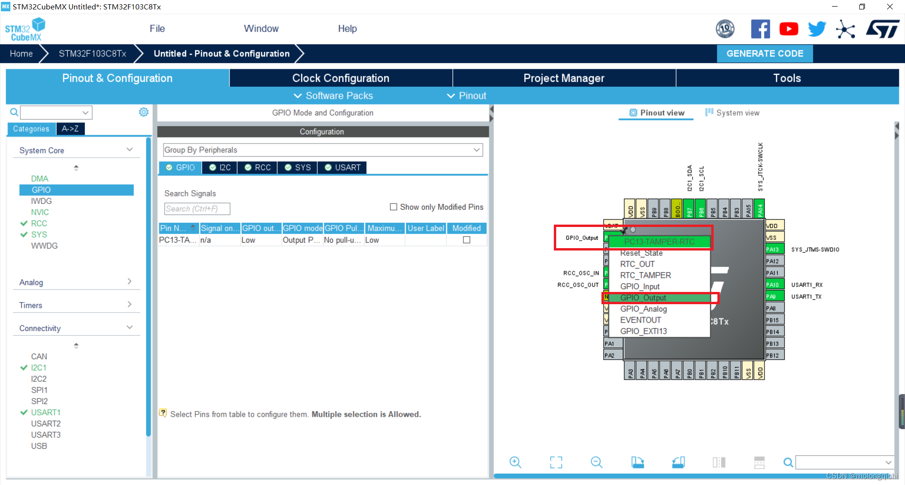Tick the Modified checkbox for PC13

coord(467,240)
